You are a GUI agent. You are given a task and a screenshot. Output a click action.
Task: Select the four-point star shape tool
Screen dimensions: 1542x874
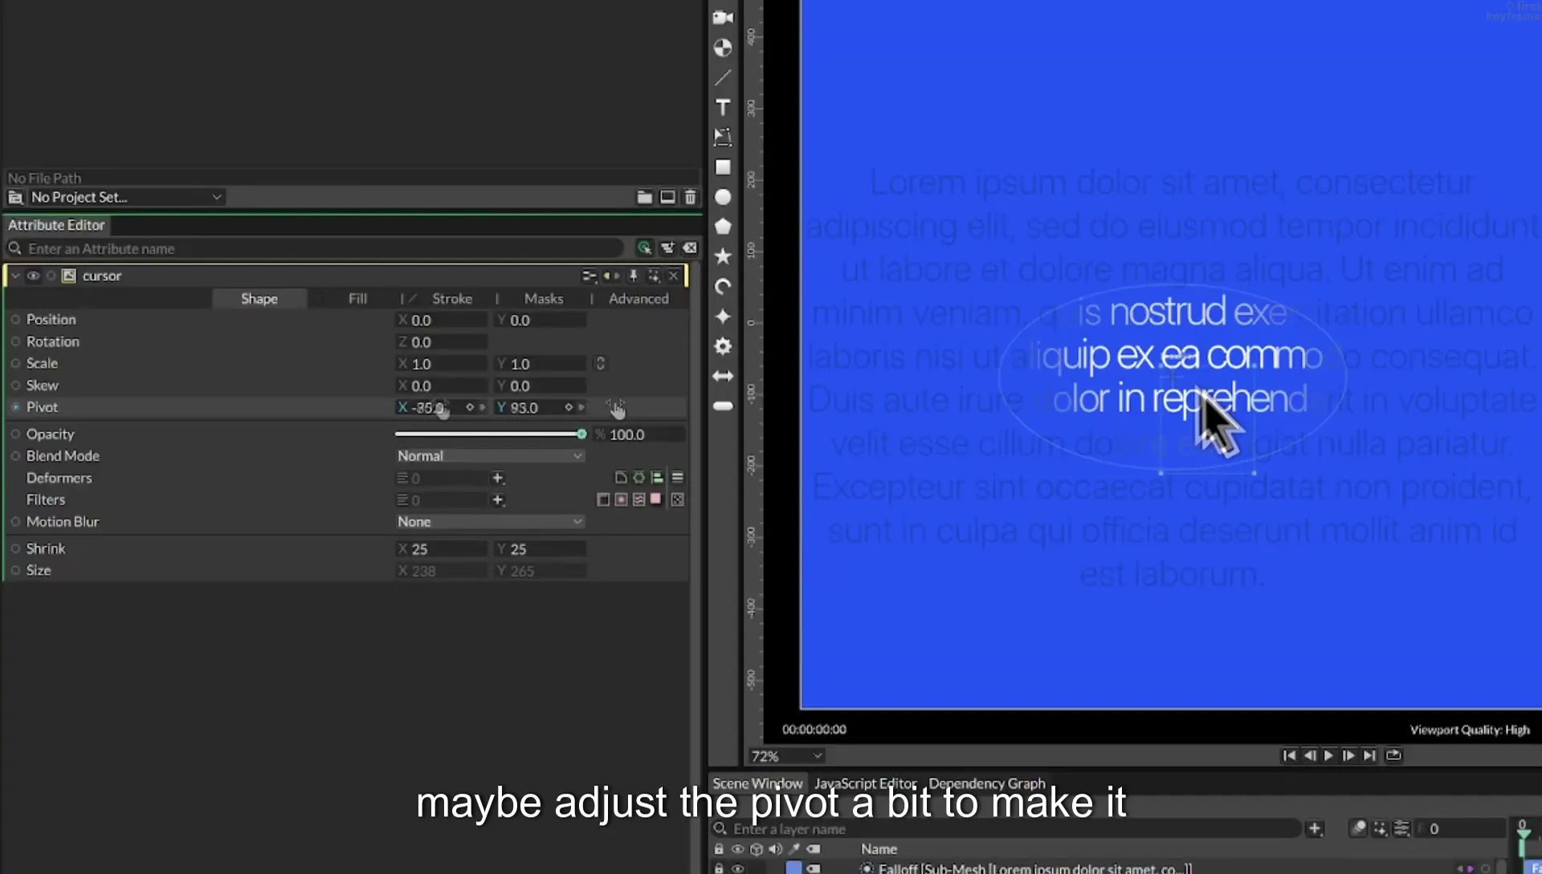tap(723, 317)
